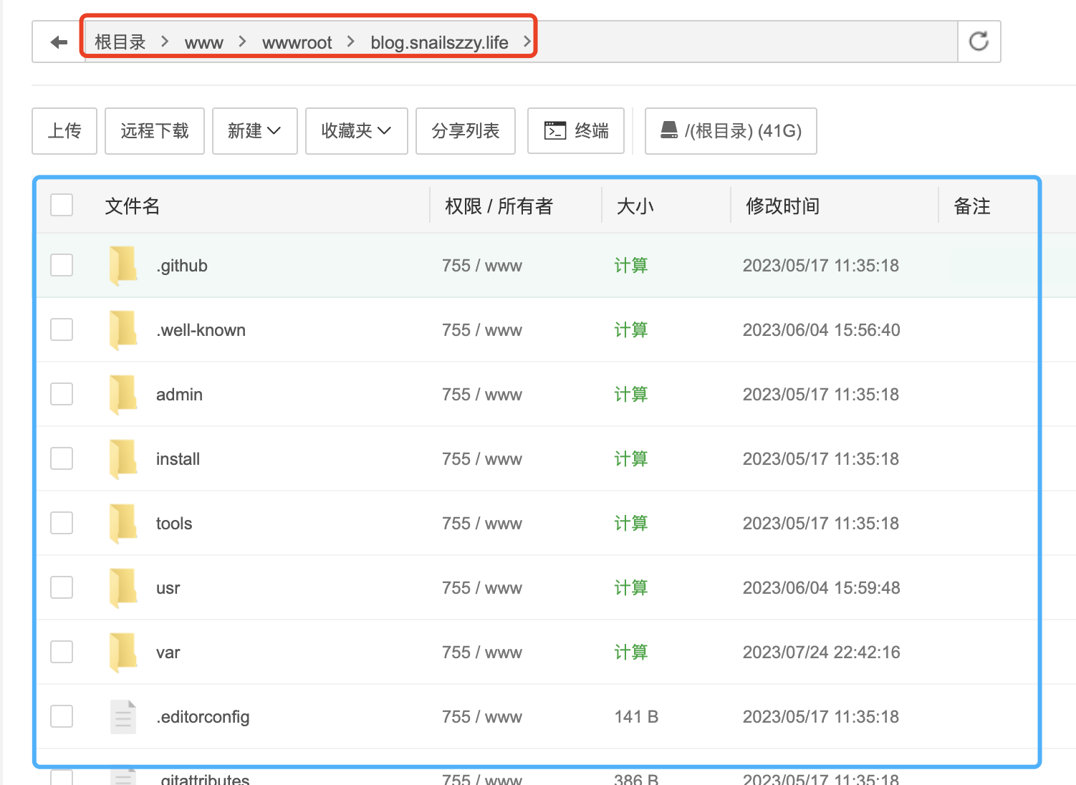Screen dimensions: 1076x785
Task: Open the var folder icon
Action: coord(123,652)
